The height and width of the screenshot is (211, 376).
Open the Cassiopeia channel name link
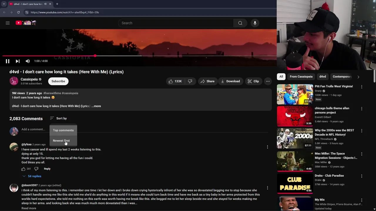pos(29,79)
